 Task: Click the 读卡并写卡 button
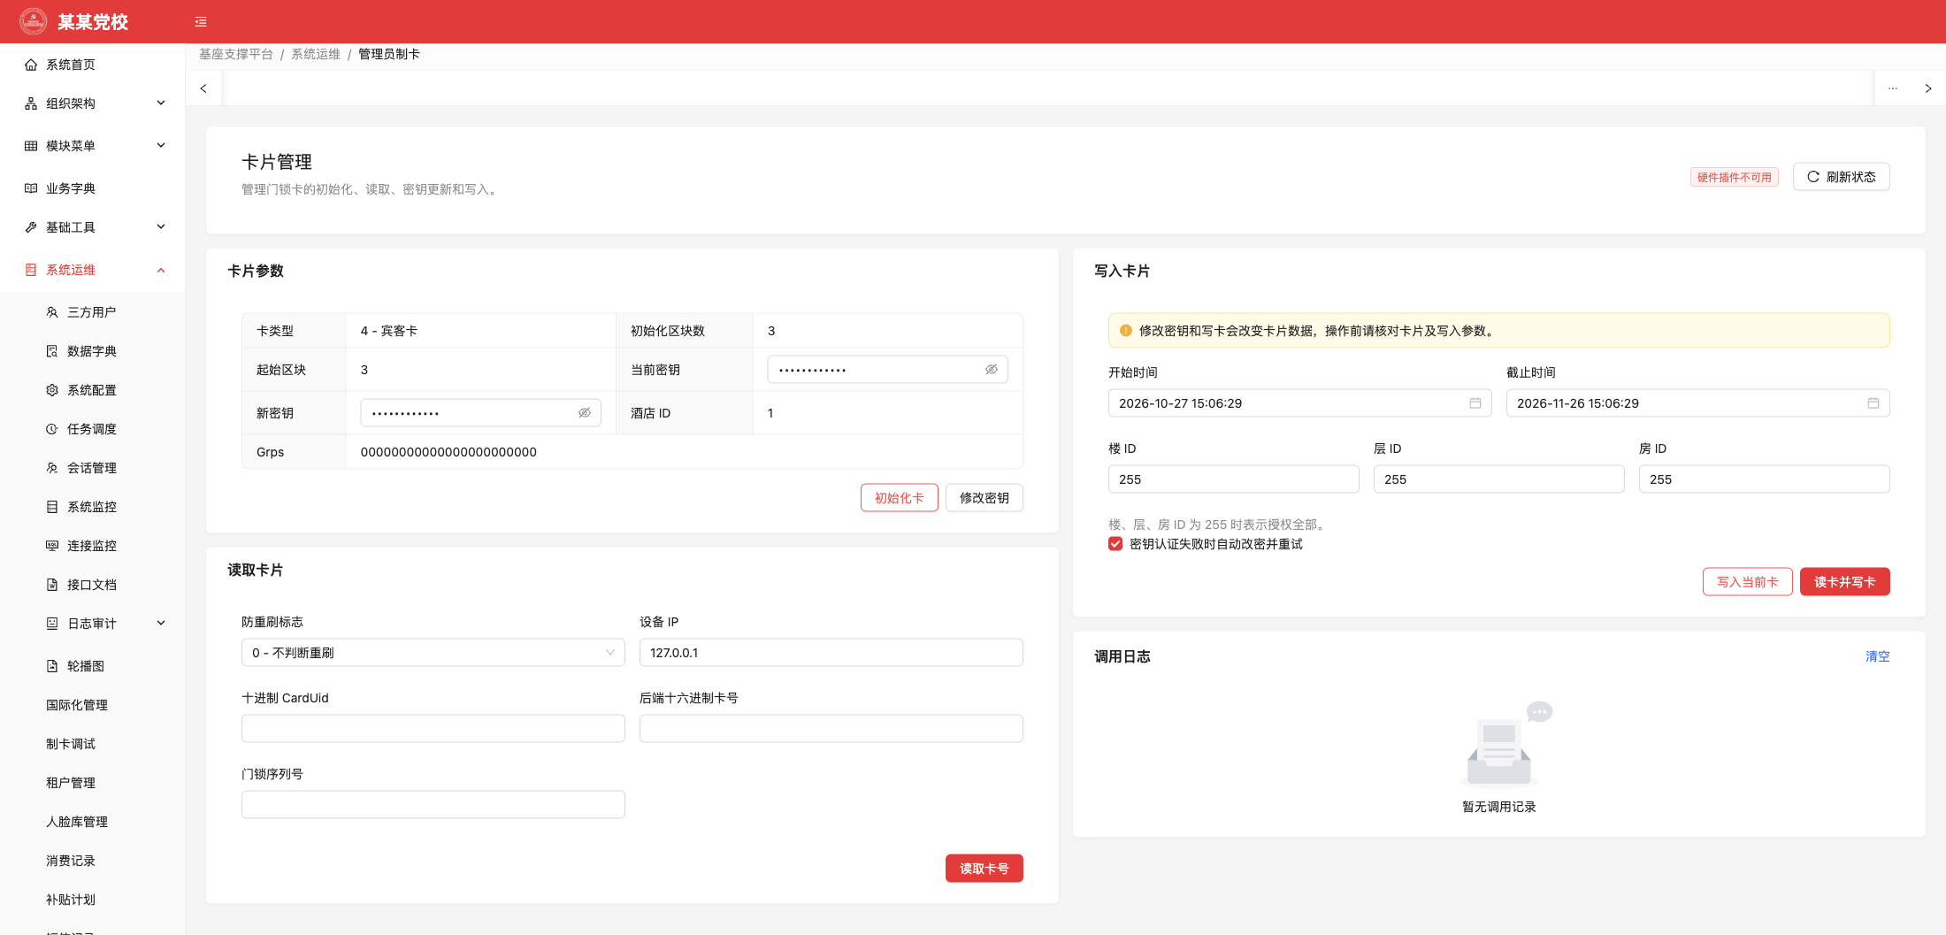tap(1845, 582)
